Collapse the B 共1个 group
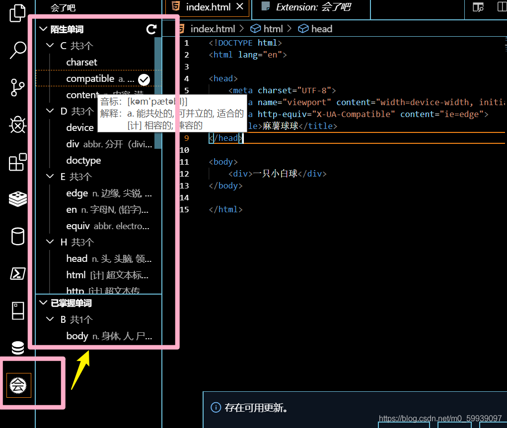This screenshot has height=428, width=507. click(x=50, y=319)
